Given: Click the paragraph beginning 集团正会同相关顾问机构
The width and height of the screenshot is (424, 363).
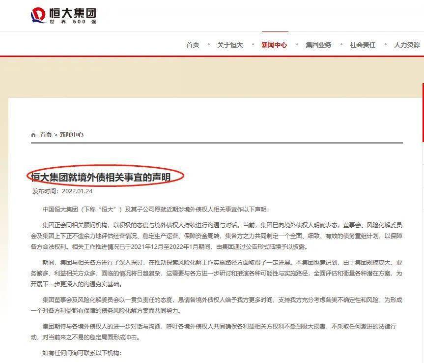Looking at the screenshot, I should click(216, 236).
